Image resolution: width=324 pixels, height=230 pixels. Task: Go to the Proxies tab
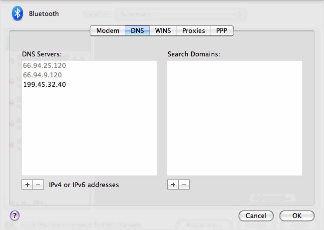[x=193, y=31]
